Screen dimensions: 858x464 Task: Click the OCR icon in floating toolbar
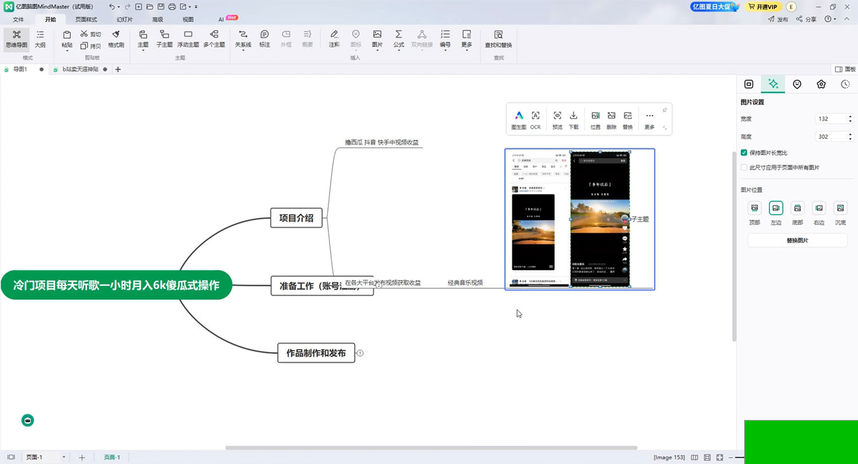pos(535,119)
